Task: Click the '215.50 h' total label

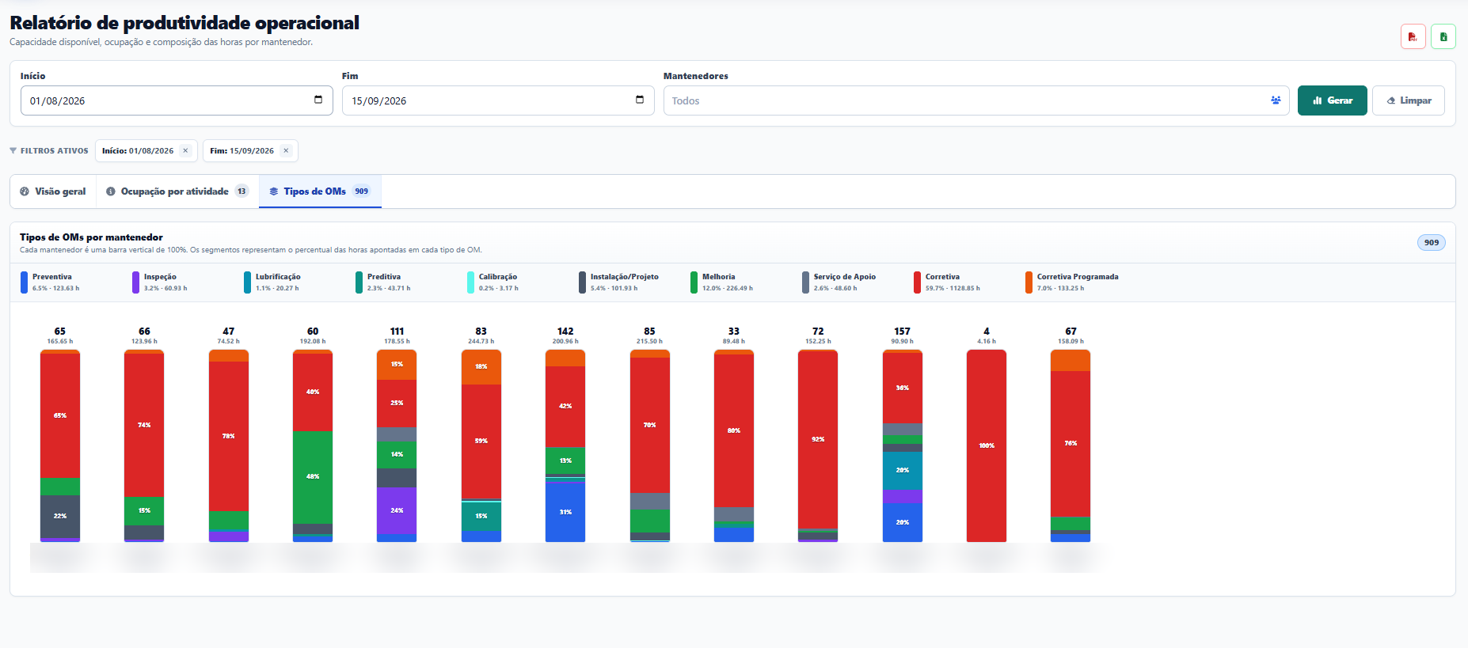Action: point(650,342)
